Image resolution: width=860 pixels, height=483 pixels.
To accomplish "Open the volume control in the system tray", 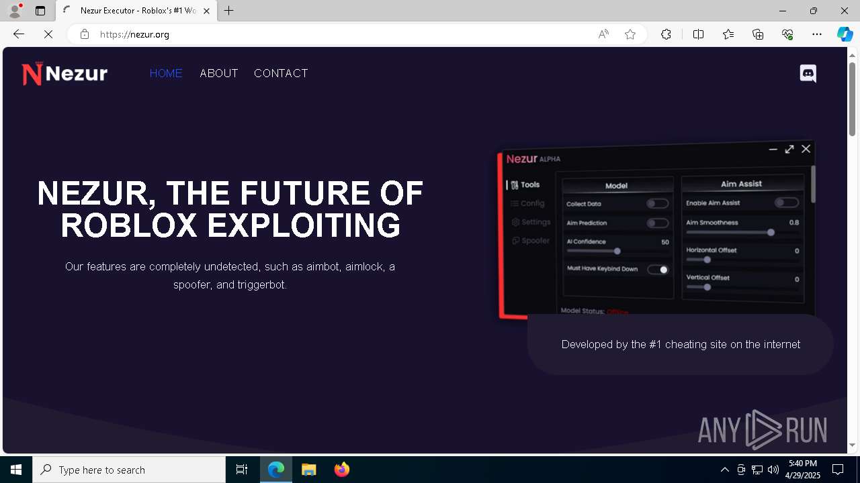I will [773, 470].
